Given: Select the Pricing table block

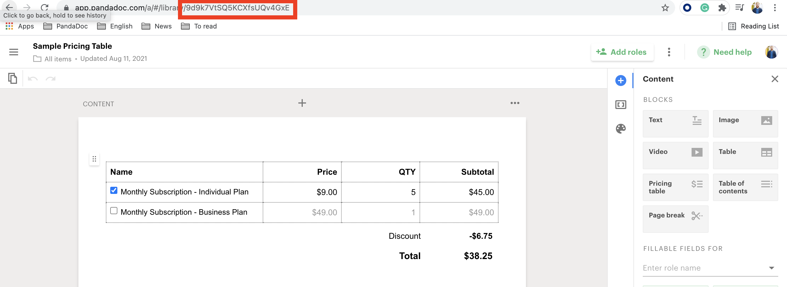Looking at the screenshot, I should click(675, 187).
